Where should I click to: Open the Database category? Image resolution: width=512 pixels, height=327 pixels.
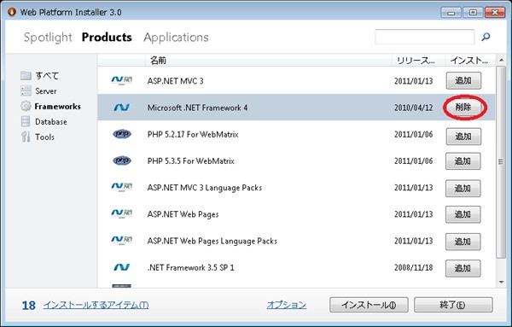pos(51,121)
